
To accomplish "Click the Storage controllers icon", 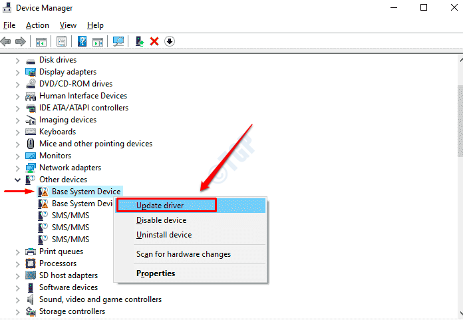I will pos(31,311).
